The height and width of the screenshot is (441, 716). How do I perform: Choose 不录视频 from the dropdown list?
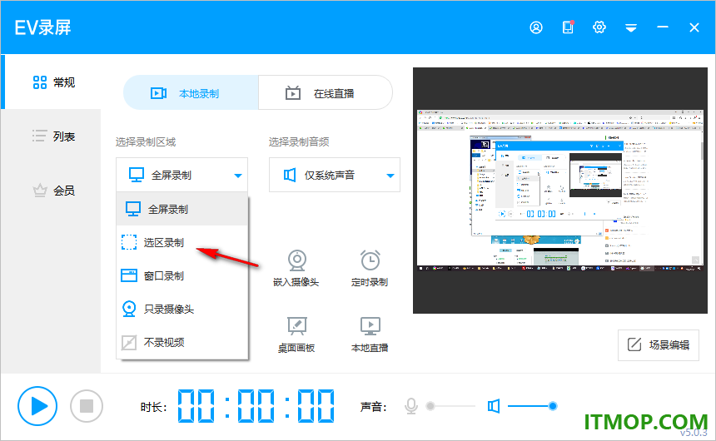coord(182,342)
